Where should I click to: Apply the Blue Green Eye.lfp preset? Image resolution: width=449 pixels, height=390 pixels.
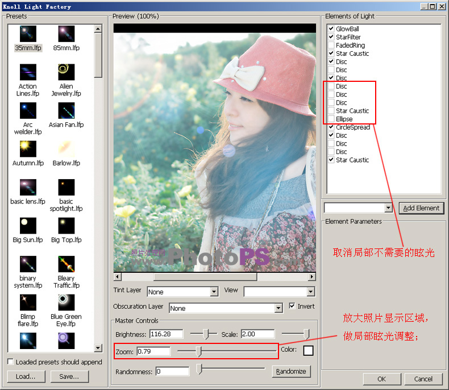[66, 302]
